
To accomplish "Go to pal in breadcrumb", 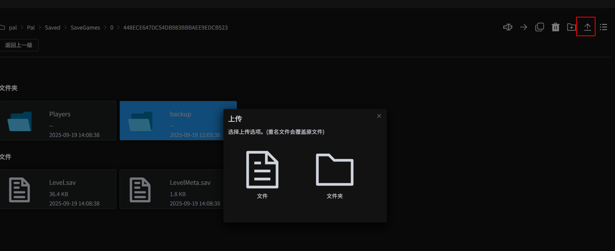I will click(x=13, y=28).
